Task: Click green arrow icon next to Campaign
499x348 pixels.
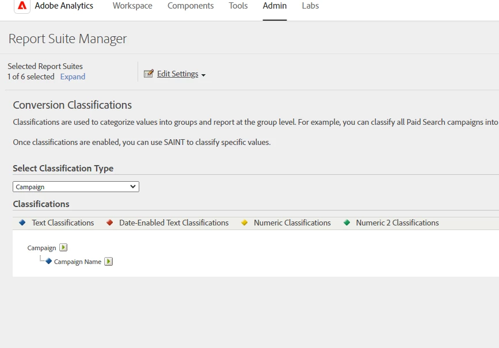Action: pos(63,247)
